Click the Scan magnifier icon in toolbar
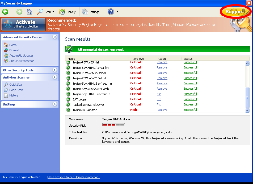This screenshot has width=253, height=184. click(x=40, y=12)
